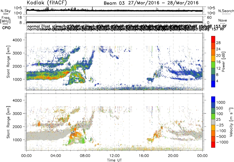Screen dimensions: 234x162
Task: Click the "Velocity [m s-1]" colorbar label
Action: coord(231,122)
